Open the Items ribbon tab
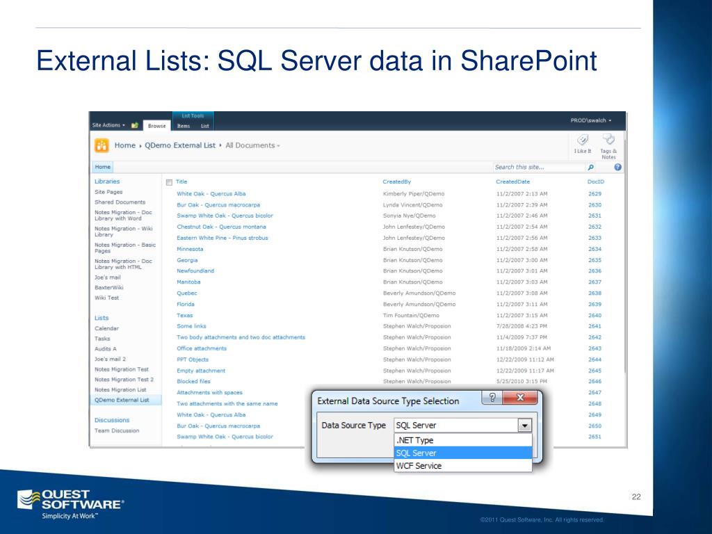Viewport: 712px width, 534px height. [x=184, y=126]
